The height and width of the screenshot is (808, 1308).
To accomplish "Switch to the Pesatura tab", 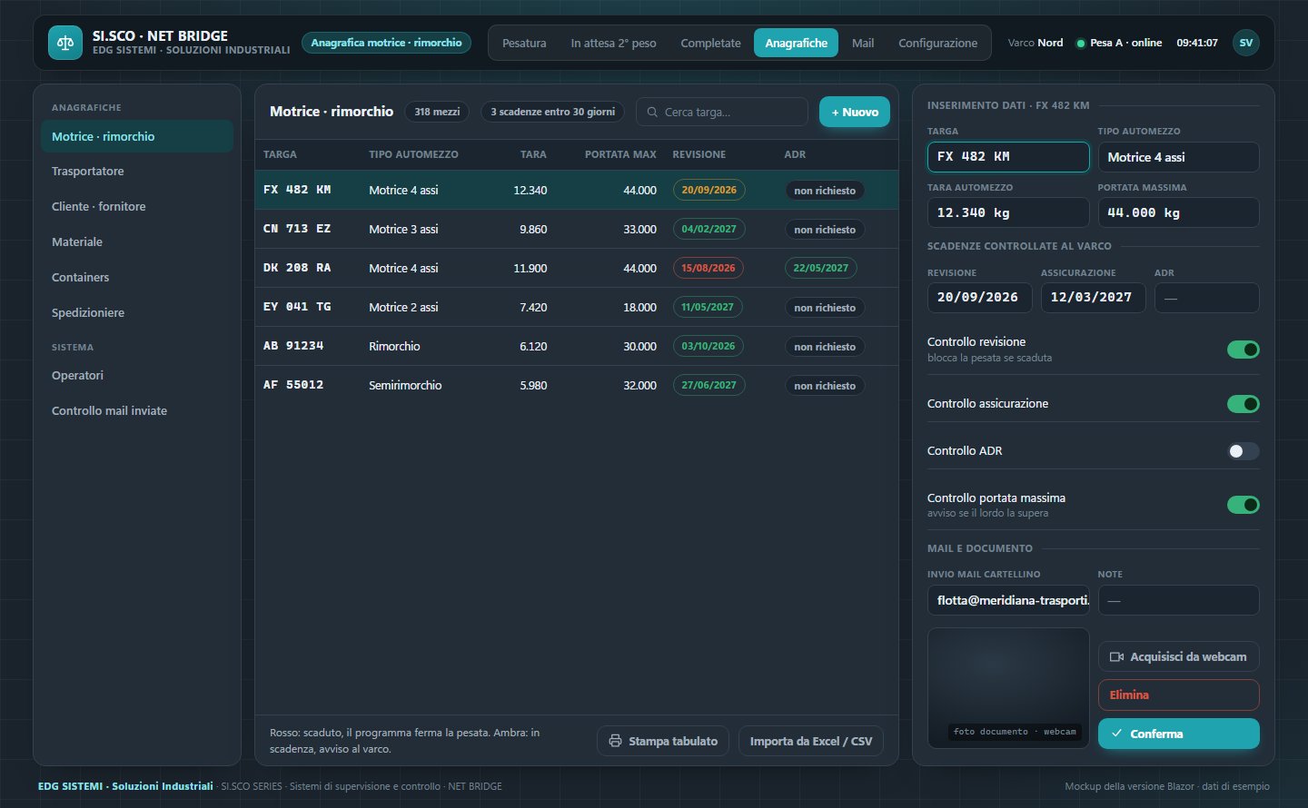I will click(x=524, y=43).
